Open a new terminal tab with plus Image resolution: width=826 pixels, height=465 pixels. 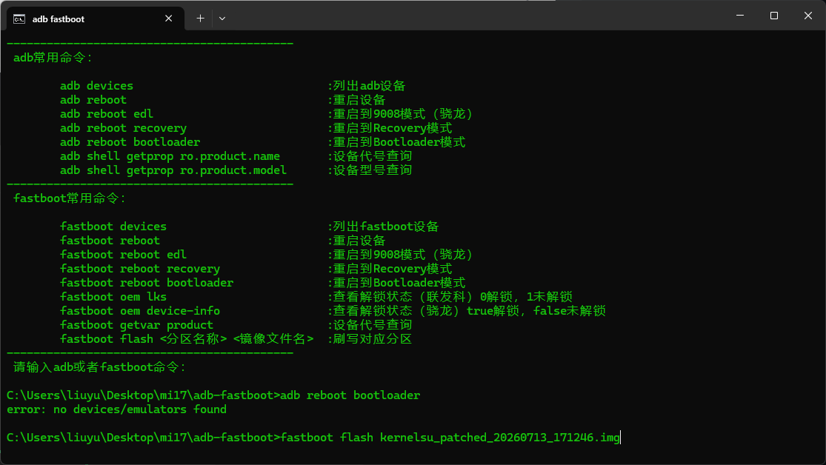tap(200, 19)
